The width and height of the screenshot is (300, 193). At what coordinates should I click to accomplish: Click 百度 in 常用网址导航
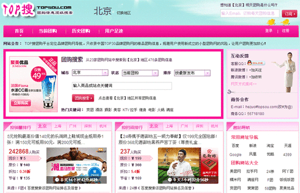click(x=235, y=146)
